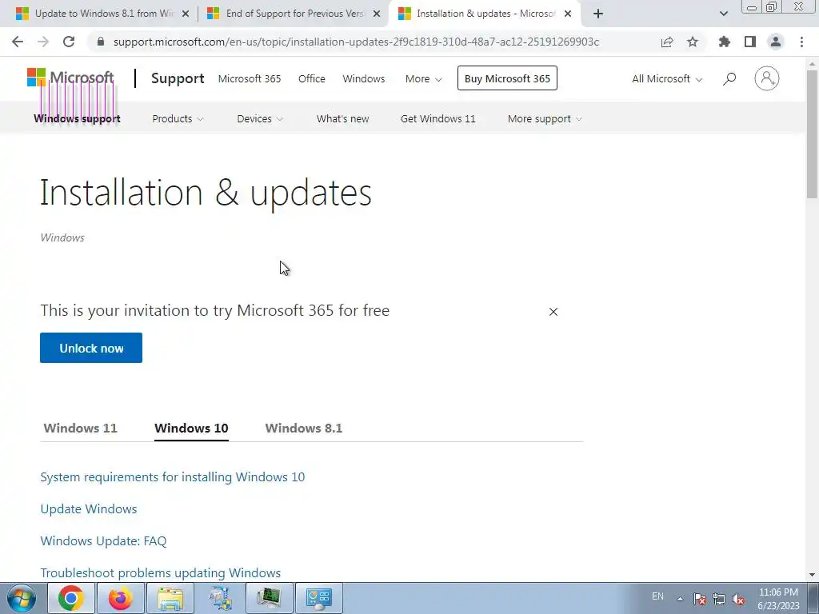This screenshot has height=614, width=819.
Task: Toggle the Chrome side panel icon
Action: [x=750, y=42]
